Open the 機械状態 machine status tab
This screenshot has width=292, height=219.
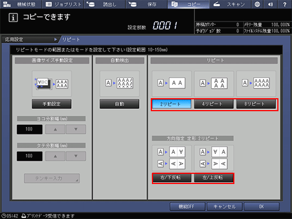click(20, 4)
